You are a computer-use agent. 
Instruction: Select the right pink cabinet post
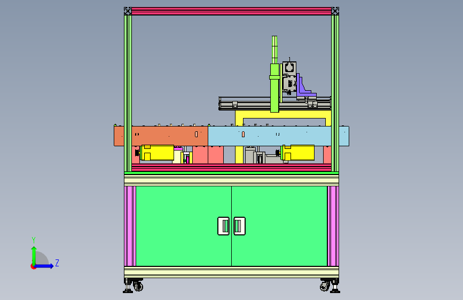(x=333, y=226)
